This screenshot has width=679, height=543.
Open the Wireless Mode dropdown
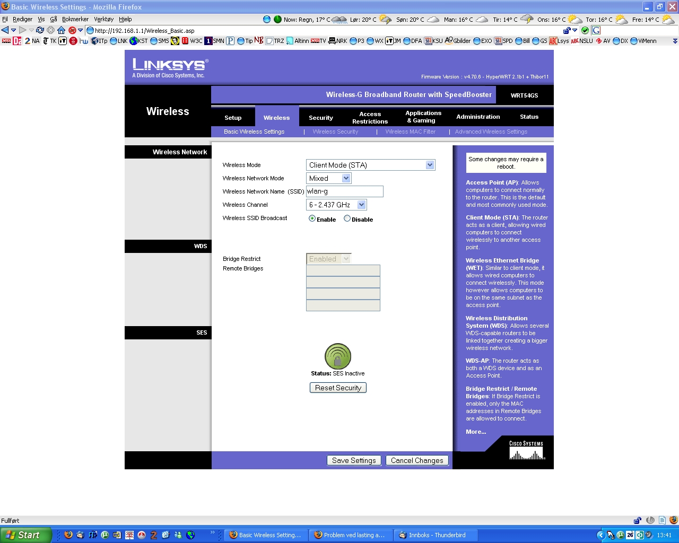[x=371, y=165]
